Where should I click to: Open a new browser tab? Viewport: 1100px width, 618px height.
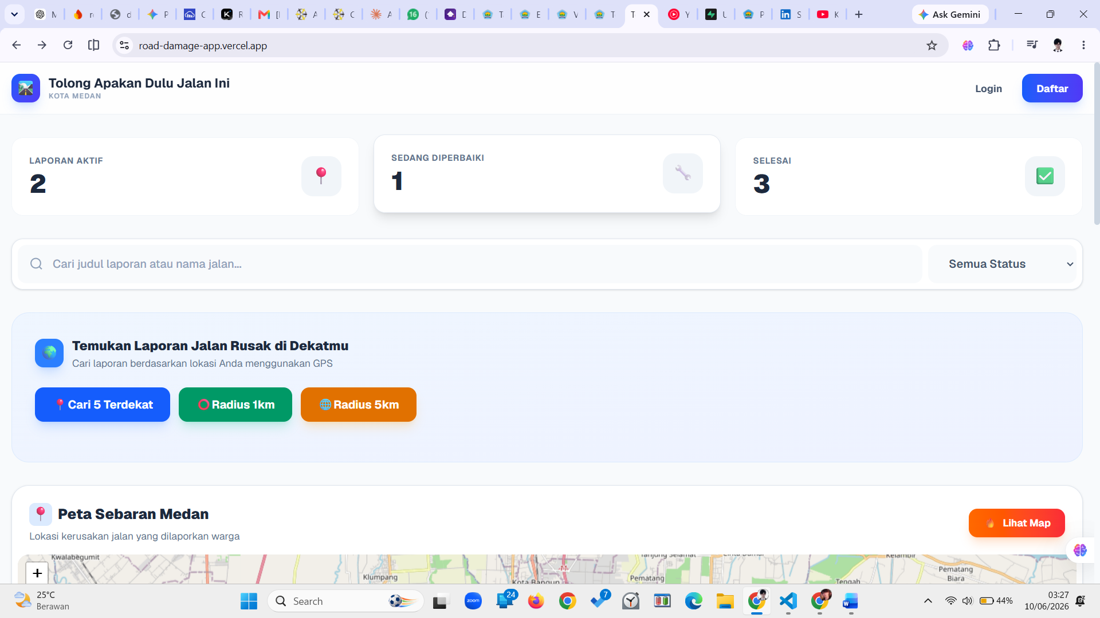pos(859,14)
